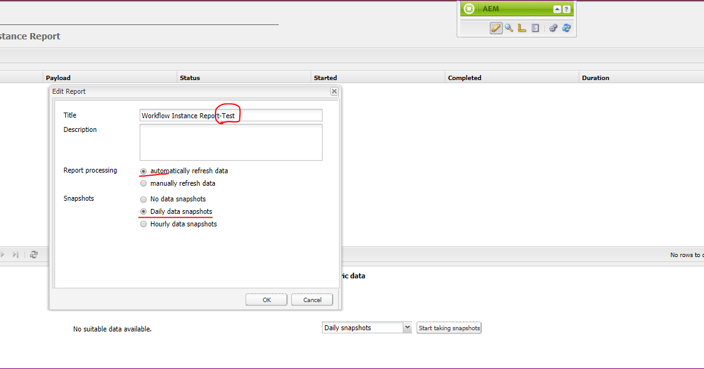Click the AEM logo badge
Viewport: 704px width, 369px height.
click(x=469, y=9)
